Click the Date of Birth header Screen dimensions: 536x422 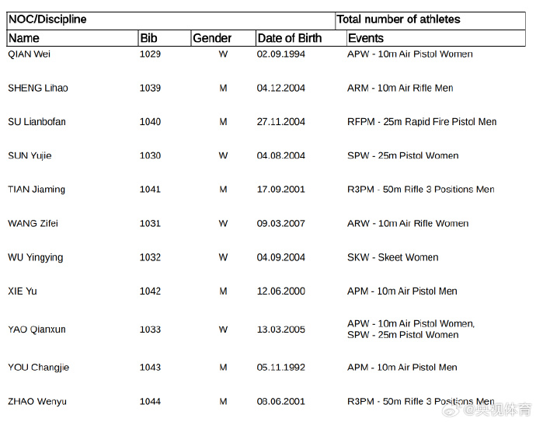pos(289,38)
